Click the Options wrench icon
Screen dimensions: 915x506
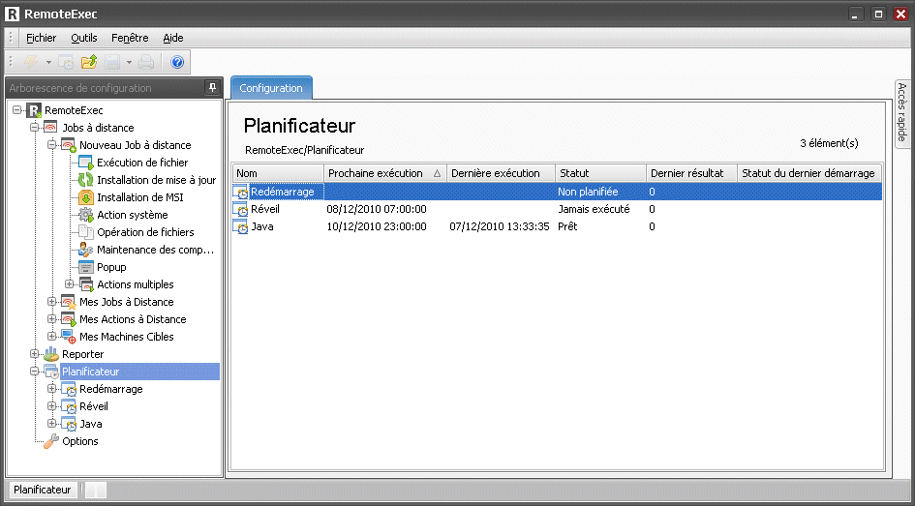click(x=51, y=441)
